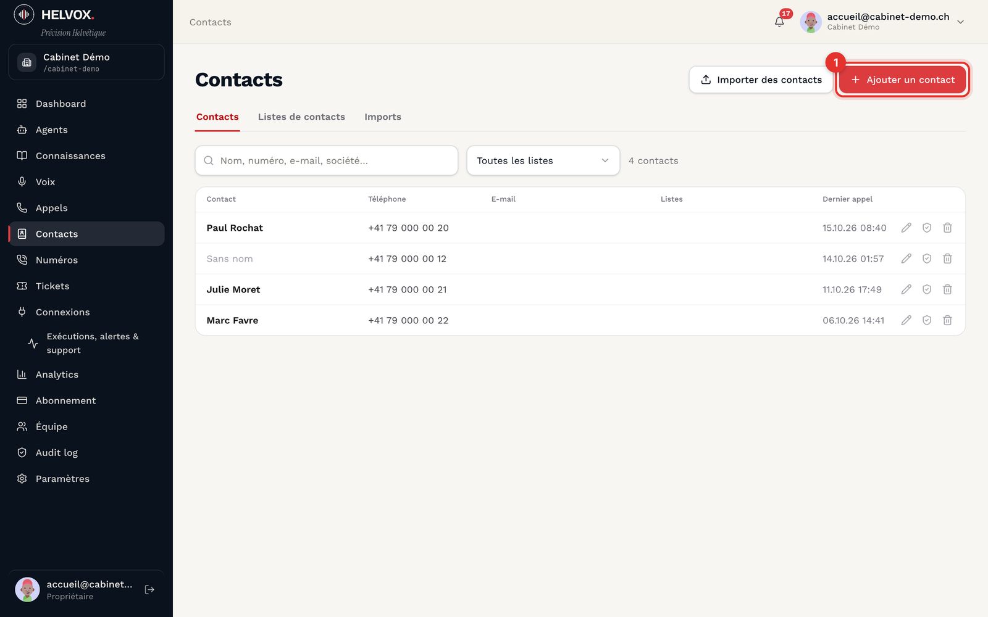Open the Marc Favre contact name
The height and width of the screenshot is (617, 988).
click(x=232, y=320)
